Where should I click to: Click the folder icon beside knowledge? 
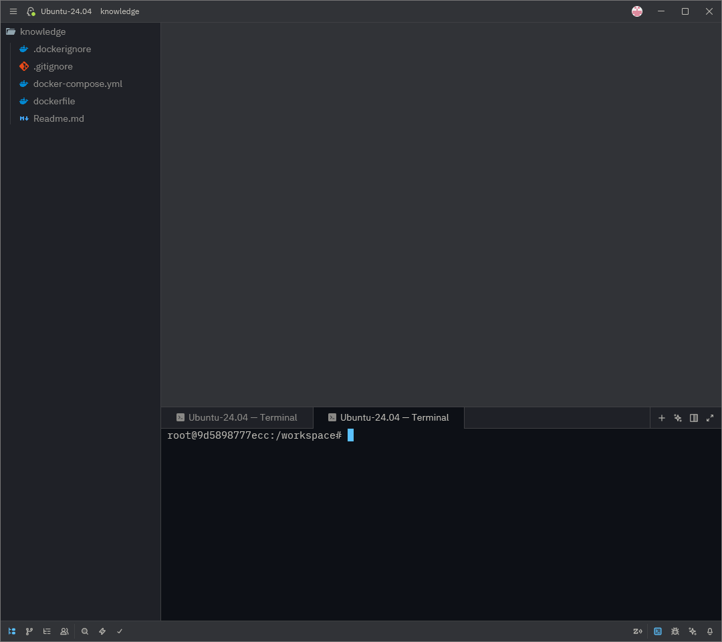pos(11,32)
